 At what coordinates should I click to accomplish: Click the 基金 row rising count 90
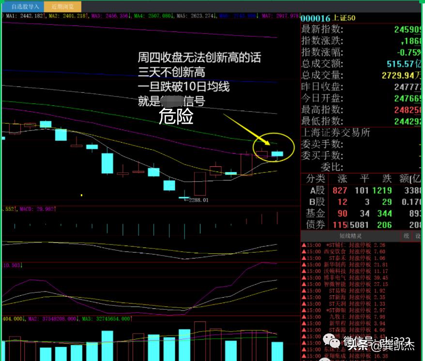(342, 214)
